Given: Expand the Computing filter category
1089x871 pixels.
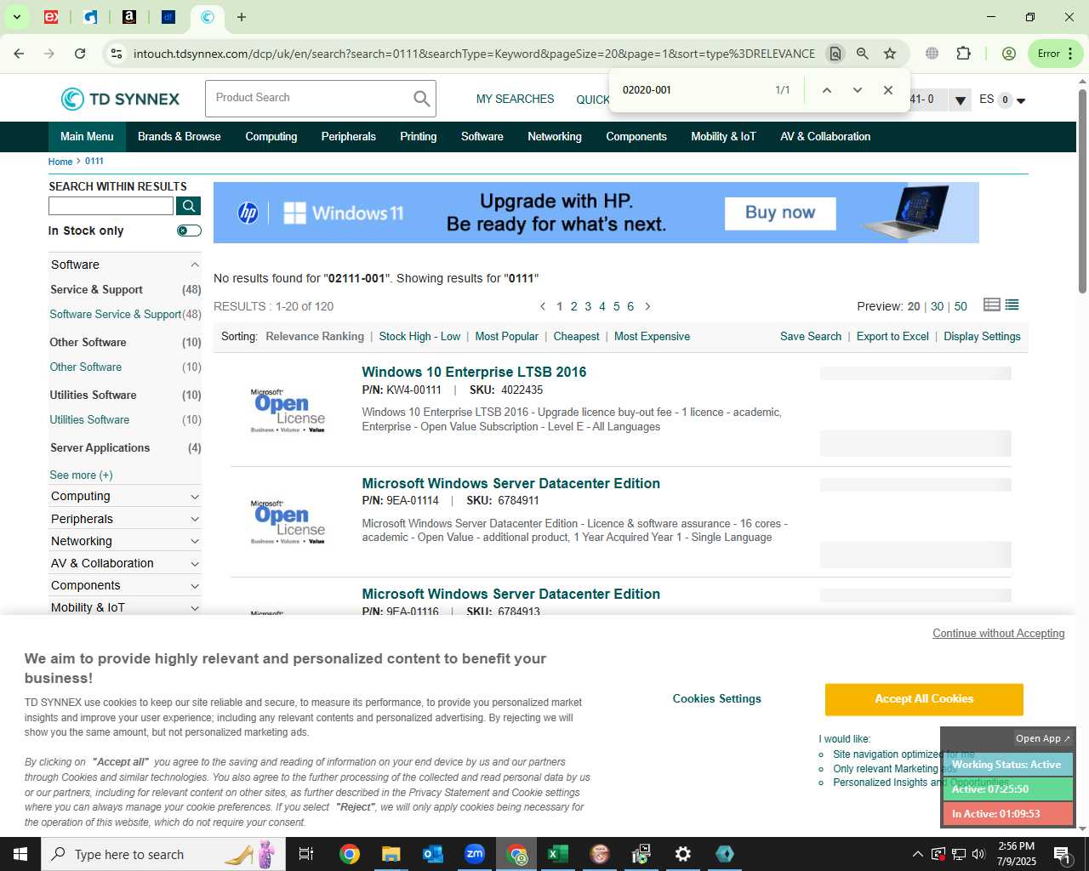Looking at the screenshot, I should point(195,497).
